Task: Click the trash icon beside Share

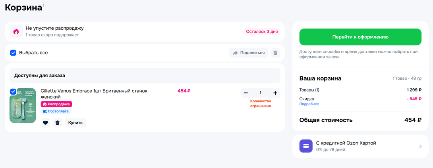Action: click(x=275, y=53)
